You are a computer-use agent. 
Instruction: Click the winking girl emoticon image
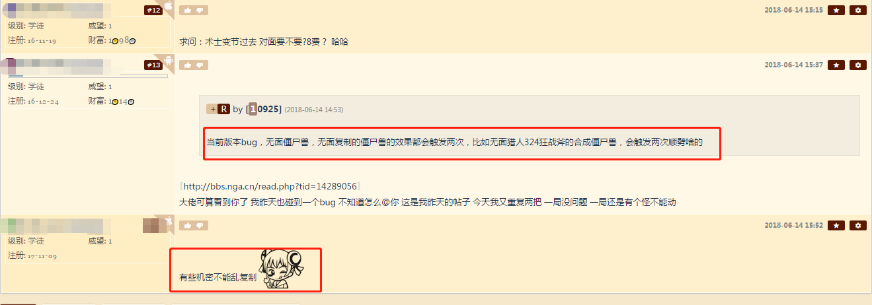[x=282, y=269]
